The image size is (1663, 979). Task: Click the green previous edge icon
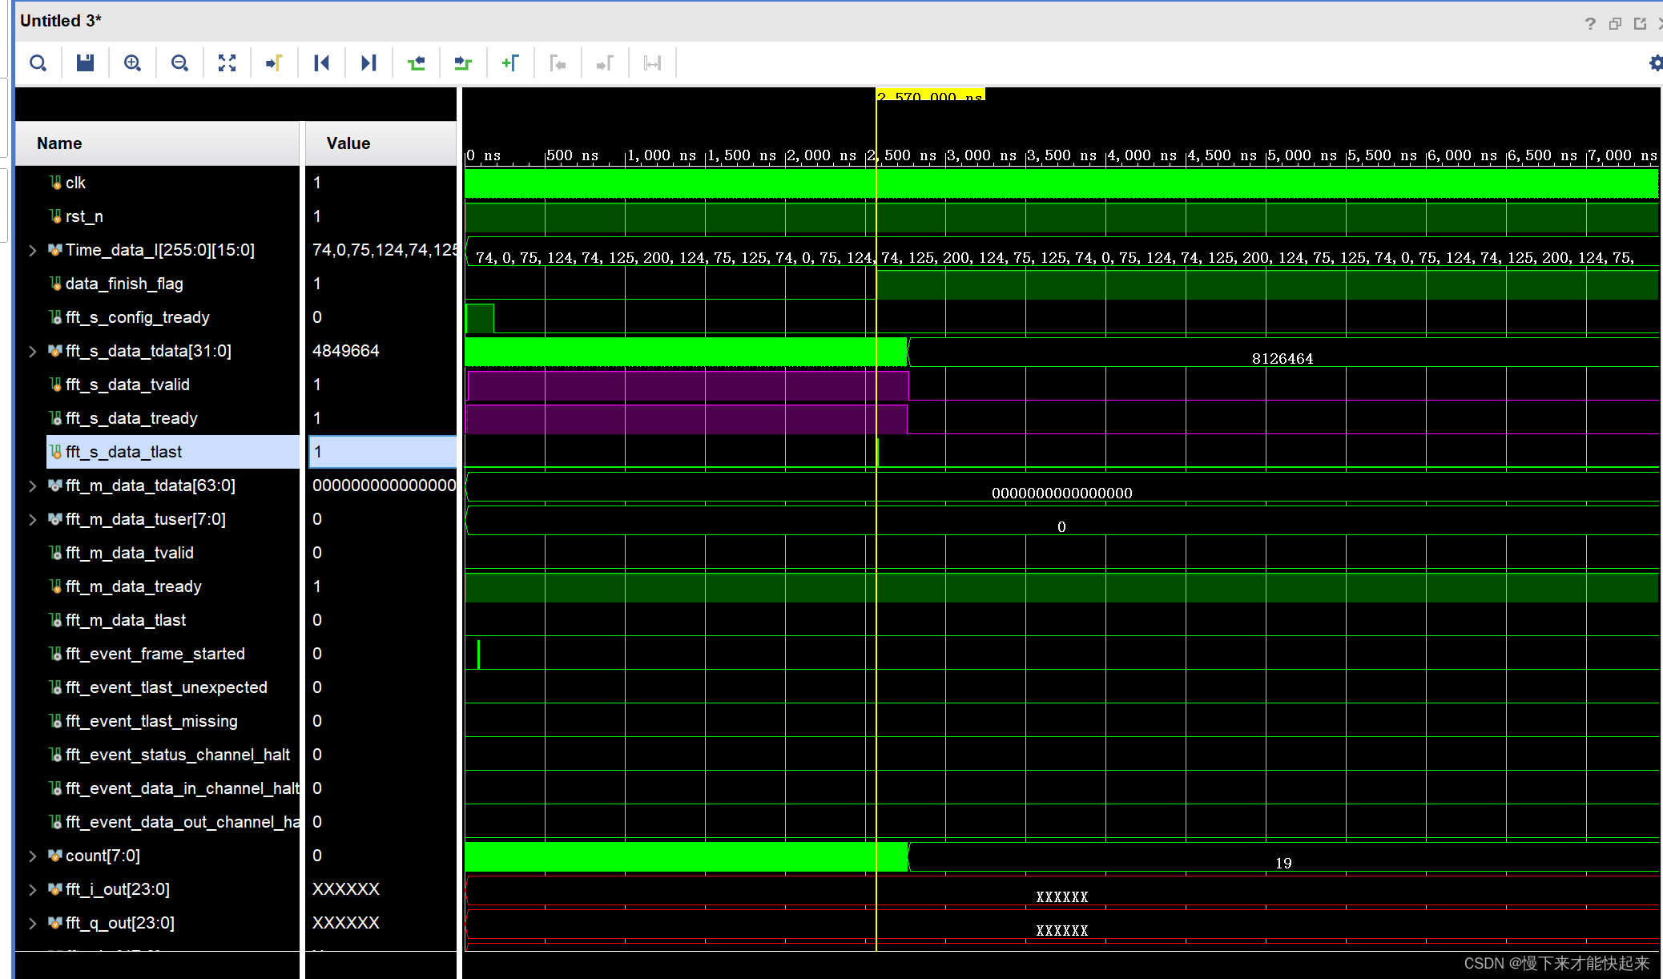tap(416, 62)
